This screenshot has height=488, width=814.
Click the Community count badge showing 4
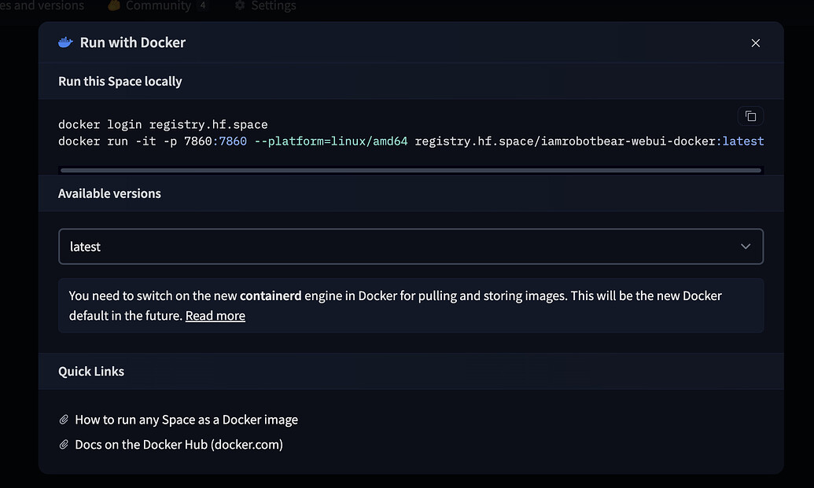tap(203, 6)
